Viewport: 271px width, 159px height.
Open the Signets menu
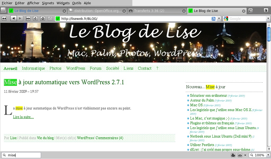click(48, 3)
